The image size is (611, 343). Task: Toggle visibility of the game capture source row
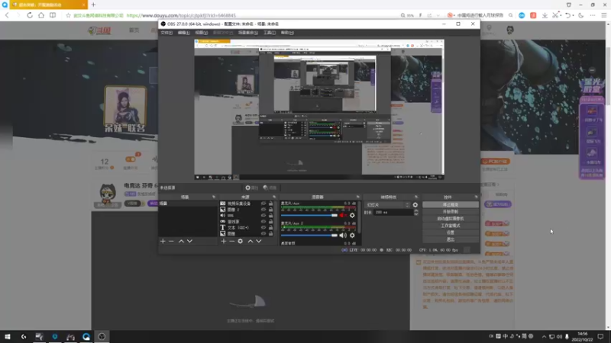[x=263, y=222]
